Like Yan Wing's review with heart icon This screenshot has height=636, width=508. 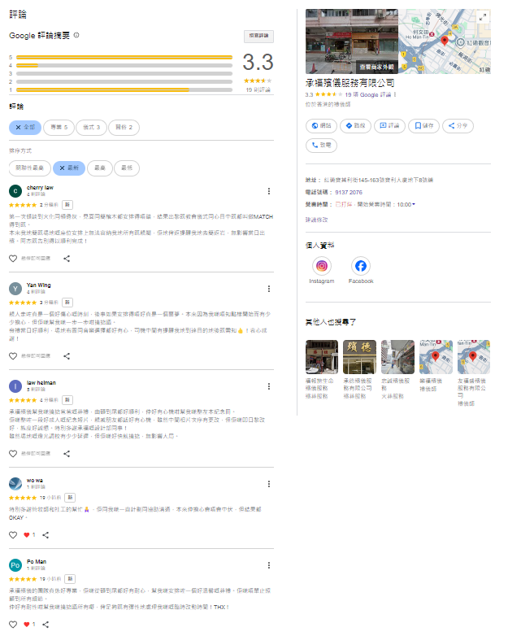[x=13, y=356]
